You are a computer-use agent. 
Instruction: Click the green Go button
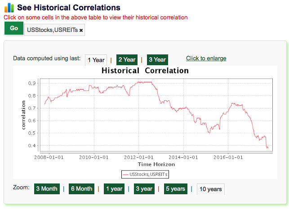14,28
